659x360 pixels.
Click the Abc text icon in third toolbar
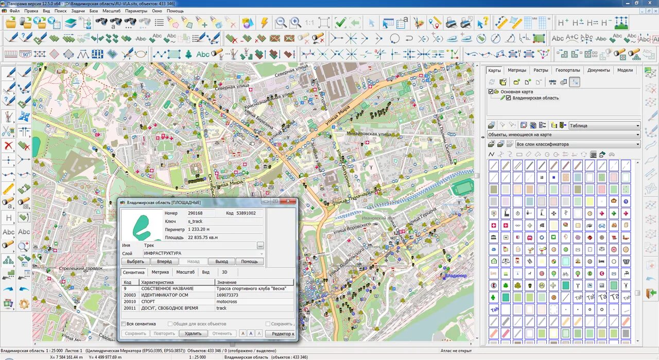click(203, 54)
